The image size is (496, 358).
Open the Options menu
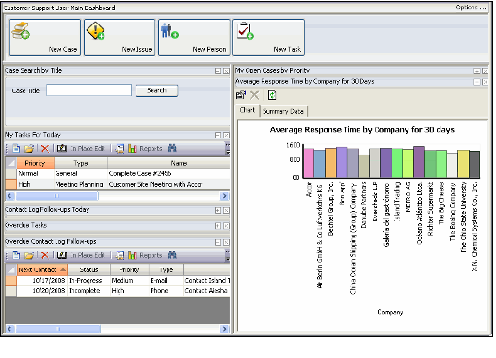(471, 8)
